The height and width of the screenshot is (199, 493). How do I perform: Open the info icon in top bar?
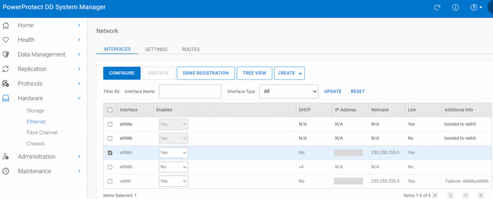click(x=456, y=7)
